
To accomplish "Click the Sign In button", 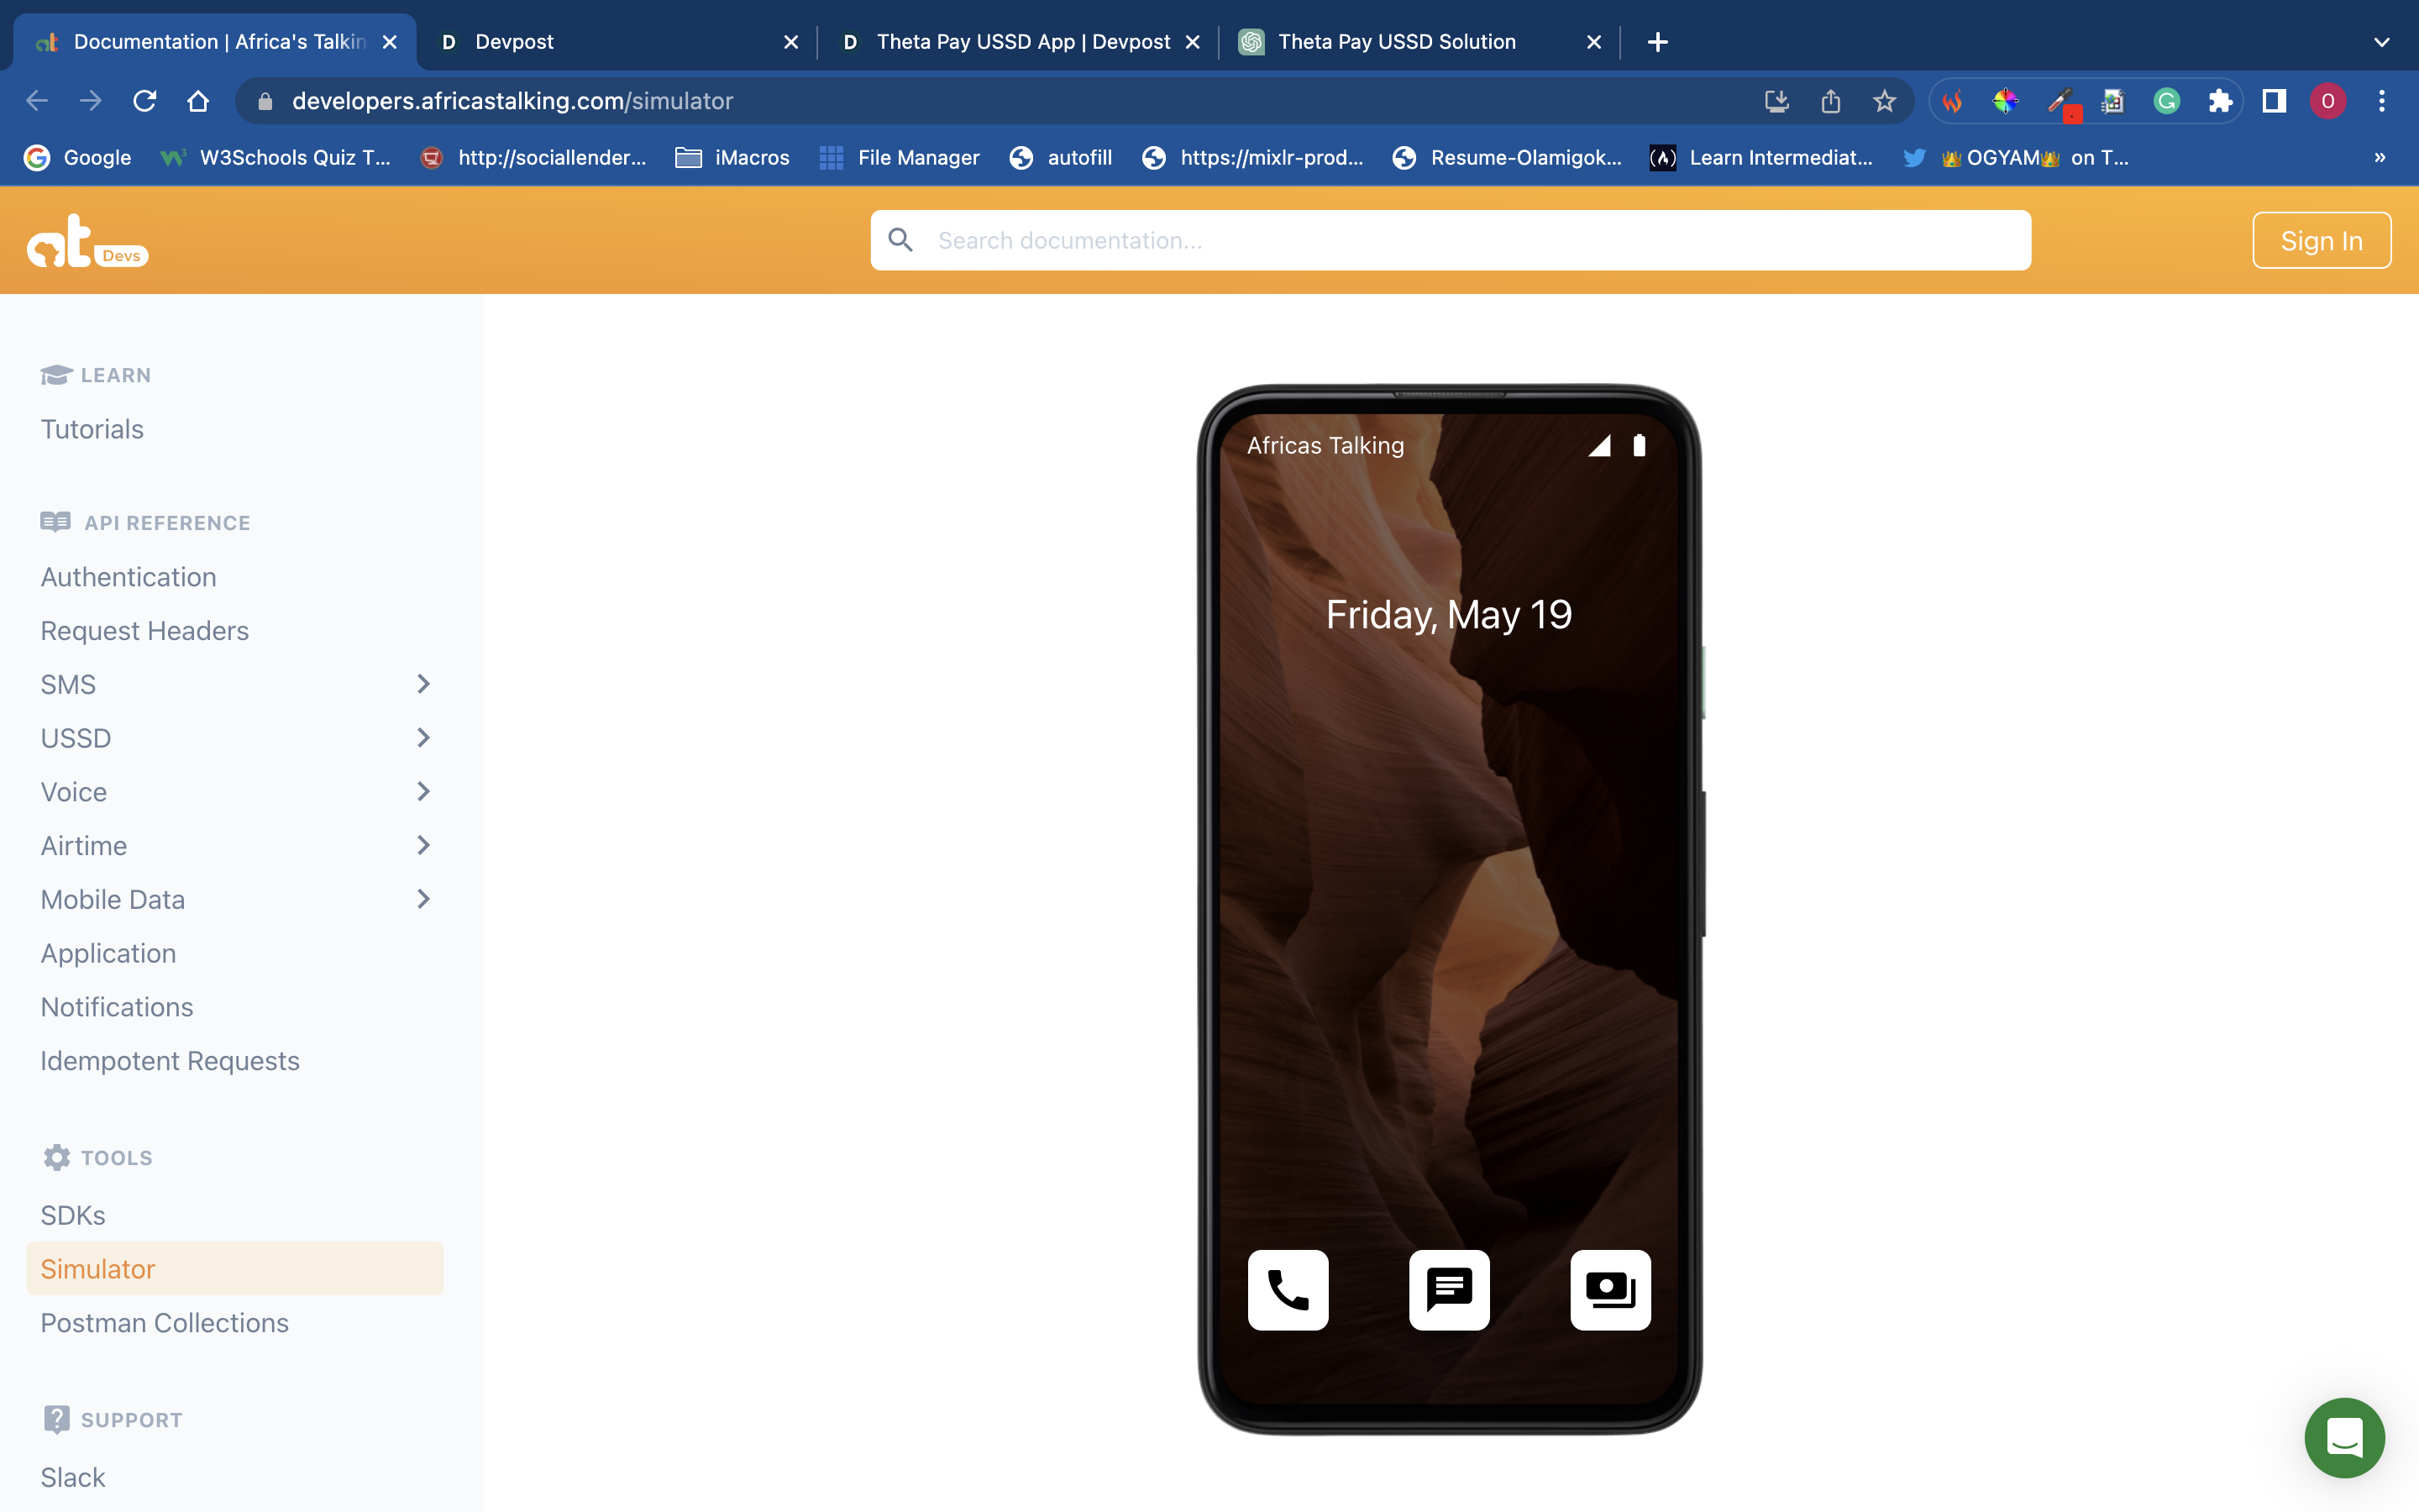I will click(x=2321, y=241).
